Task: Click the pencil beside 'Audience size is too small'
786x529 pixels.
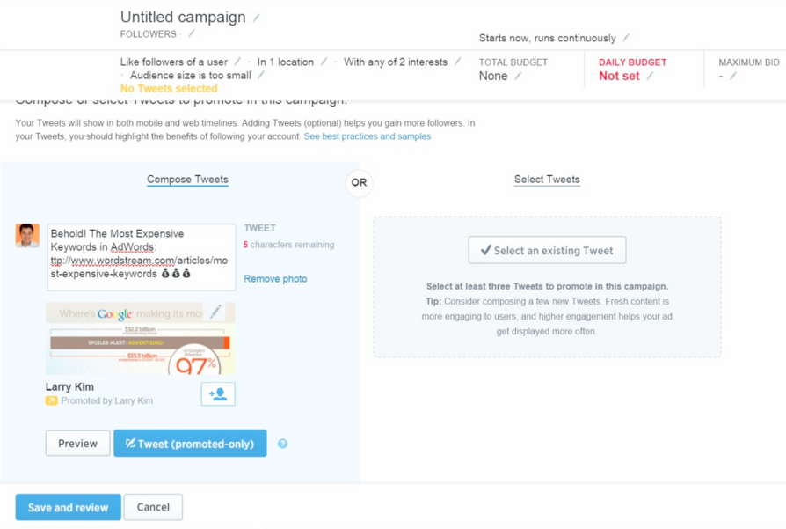Action: coord(261,76)
